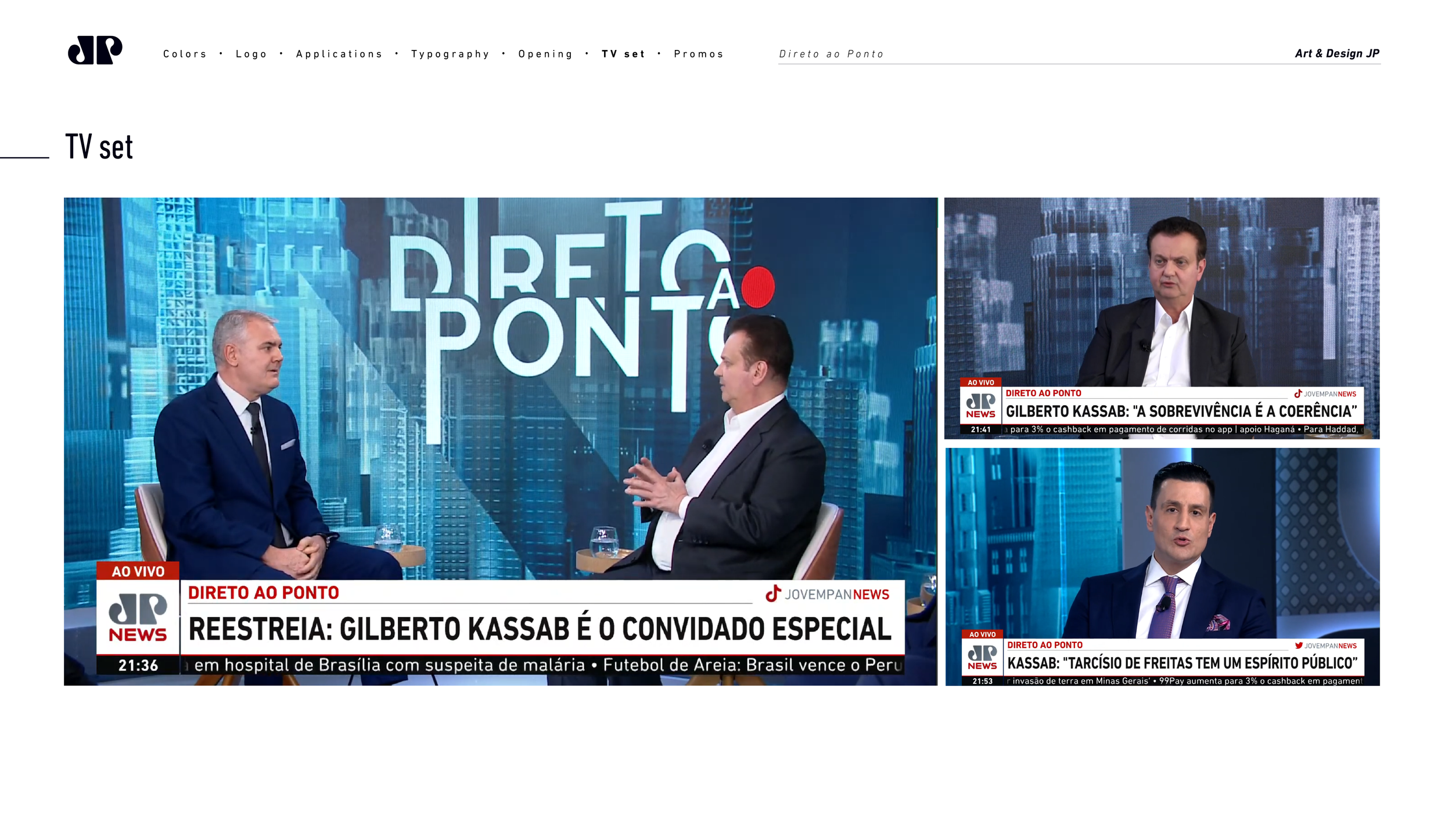Click the JP News logo in main broadcast

click(138, 618)
